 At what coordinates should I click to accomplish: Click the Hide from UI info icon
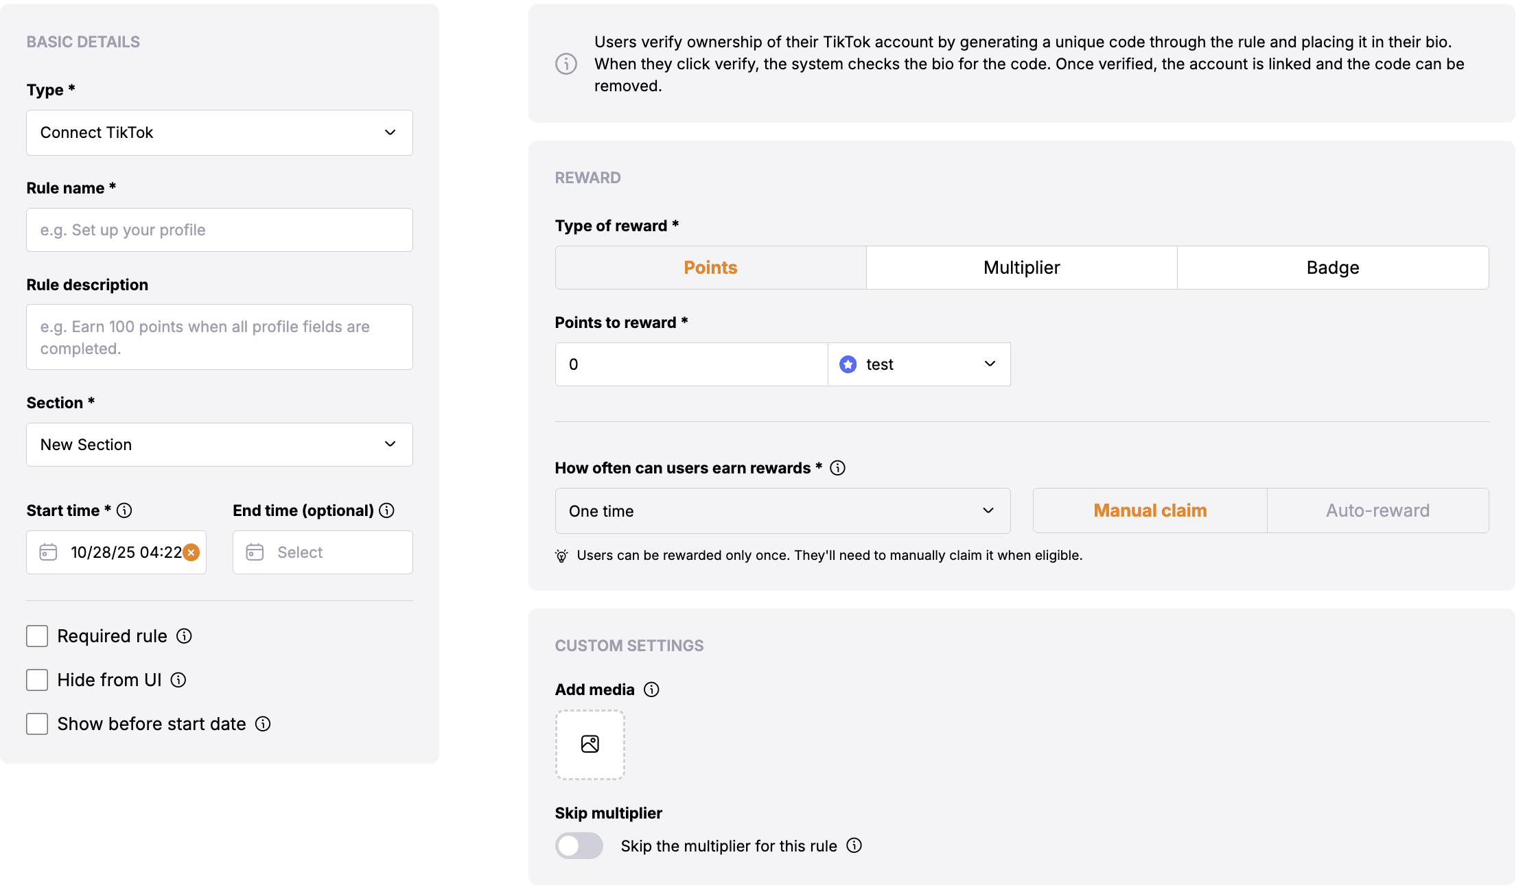click(x=178, y=680)
